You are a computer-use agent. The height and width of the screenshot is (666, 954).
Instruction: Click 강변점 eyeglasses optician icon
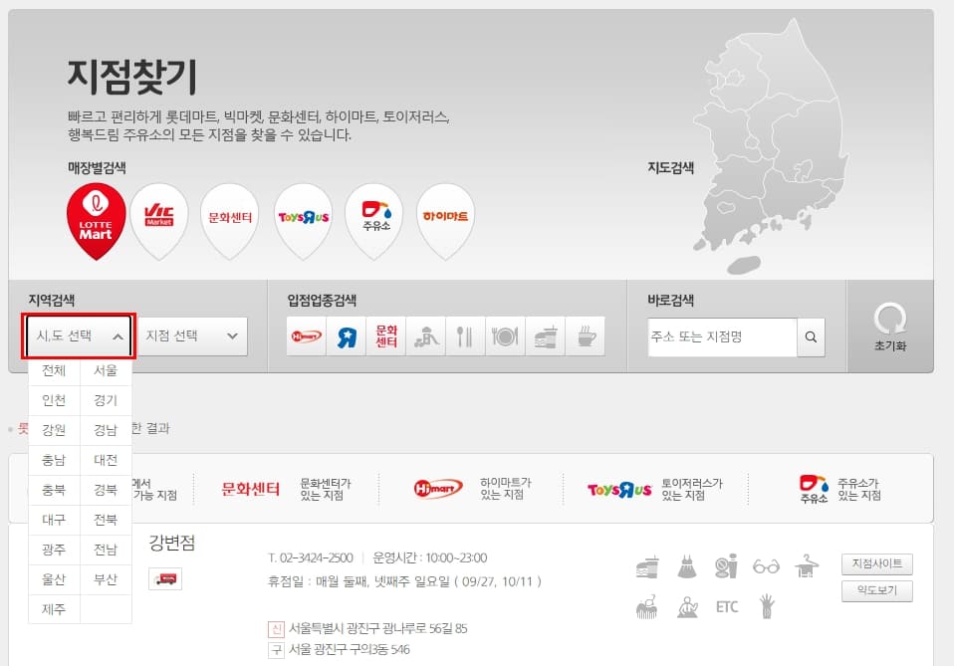(766, 566)
